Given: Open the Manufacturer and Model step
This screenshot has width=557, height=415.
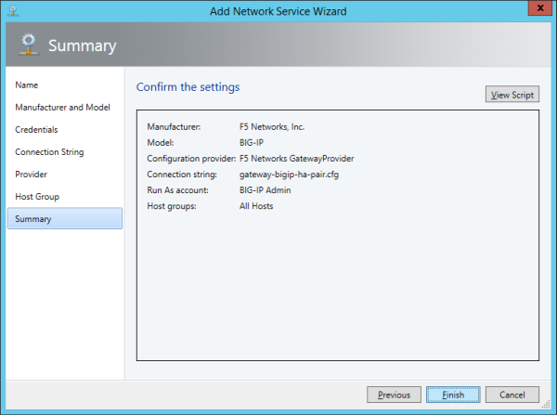Looking at the screenshot, I should point(62,107).
